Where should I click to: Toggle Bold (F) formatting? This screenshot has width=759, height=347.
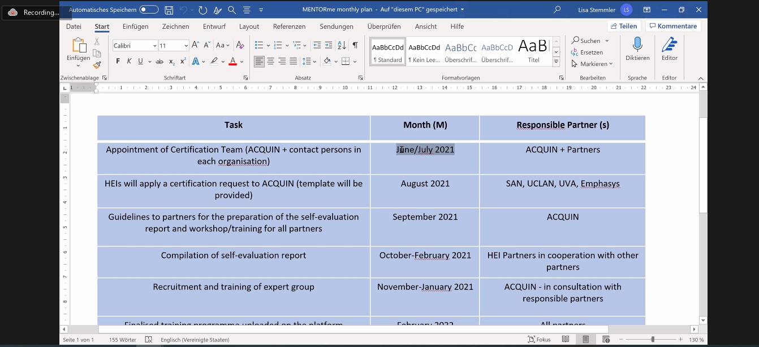click(x=118, y=62)
